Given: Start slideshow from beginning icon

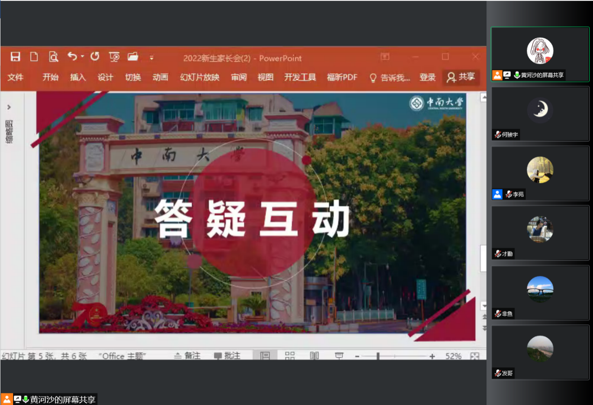Looking at the screenshot, I should (114, 57).
